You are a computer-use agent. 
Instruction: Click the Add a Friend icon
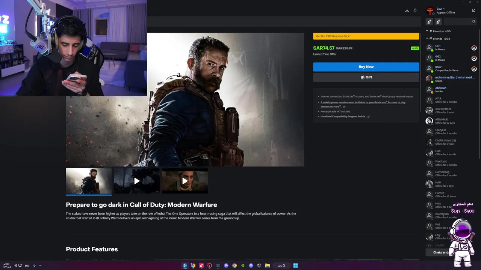coord(429,21)
